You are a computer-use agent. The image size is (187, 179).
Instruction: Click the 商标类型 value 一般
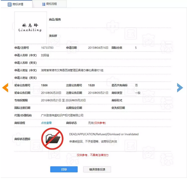coord(138,93)
